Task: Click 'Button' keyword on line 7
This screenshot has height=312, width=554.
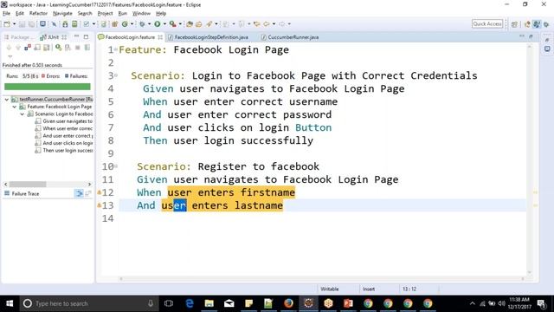Action: point(313,127)
